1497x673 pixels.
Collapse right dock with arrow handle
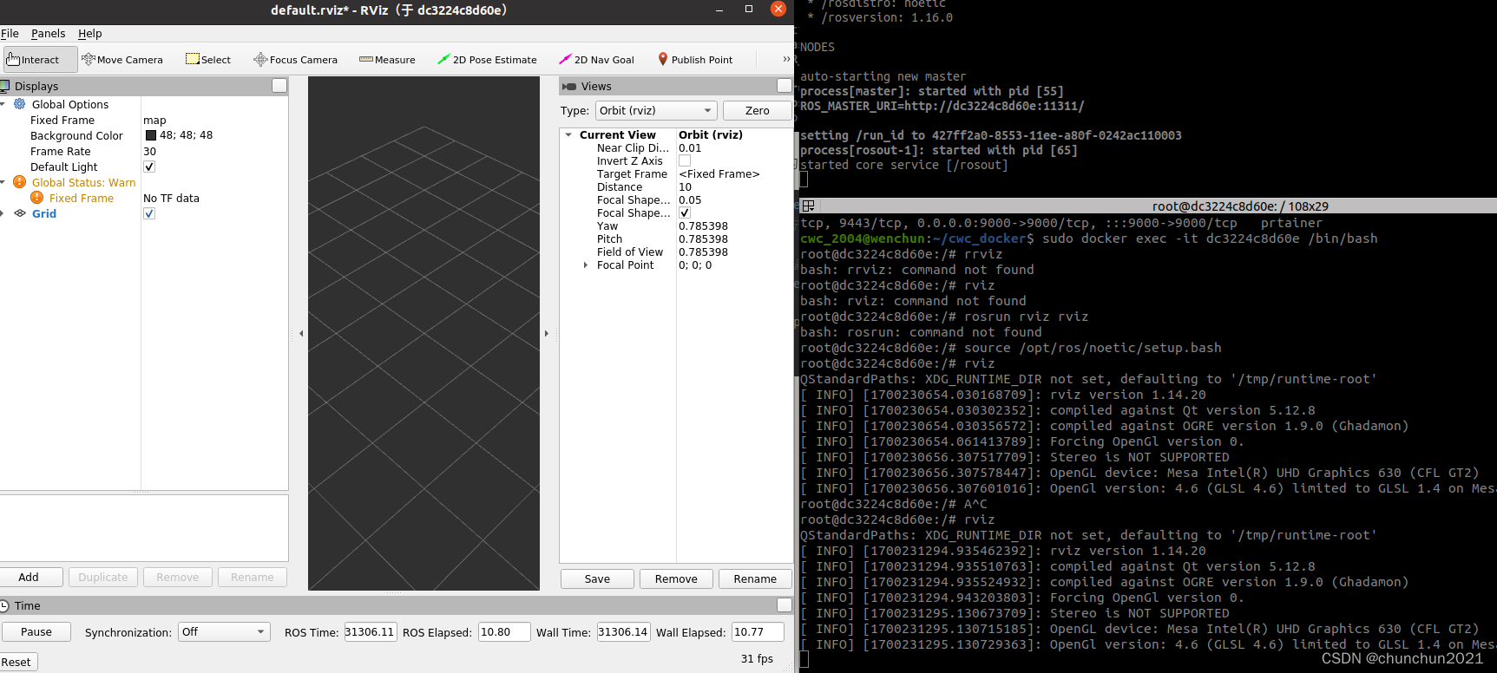[547, 333]
